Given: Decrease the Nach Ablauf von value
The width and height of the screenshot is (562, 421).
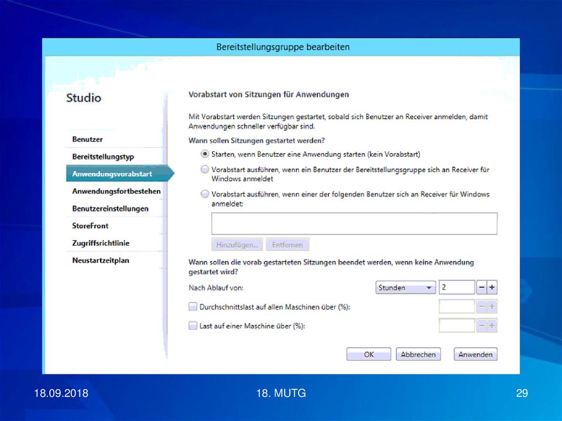Looking at the screenshot, I should point(481,287).
